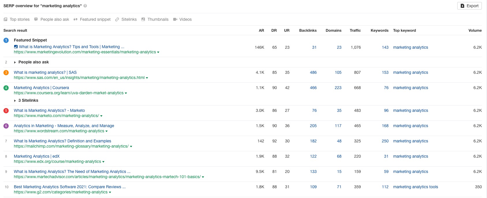Click the Thumbnails image icon
The height and width of the screenshot is (198, 487).
pyautogui.click(x=143, y=19)
